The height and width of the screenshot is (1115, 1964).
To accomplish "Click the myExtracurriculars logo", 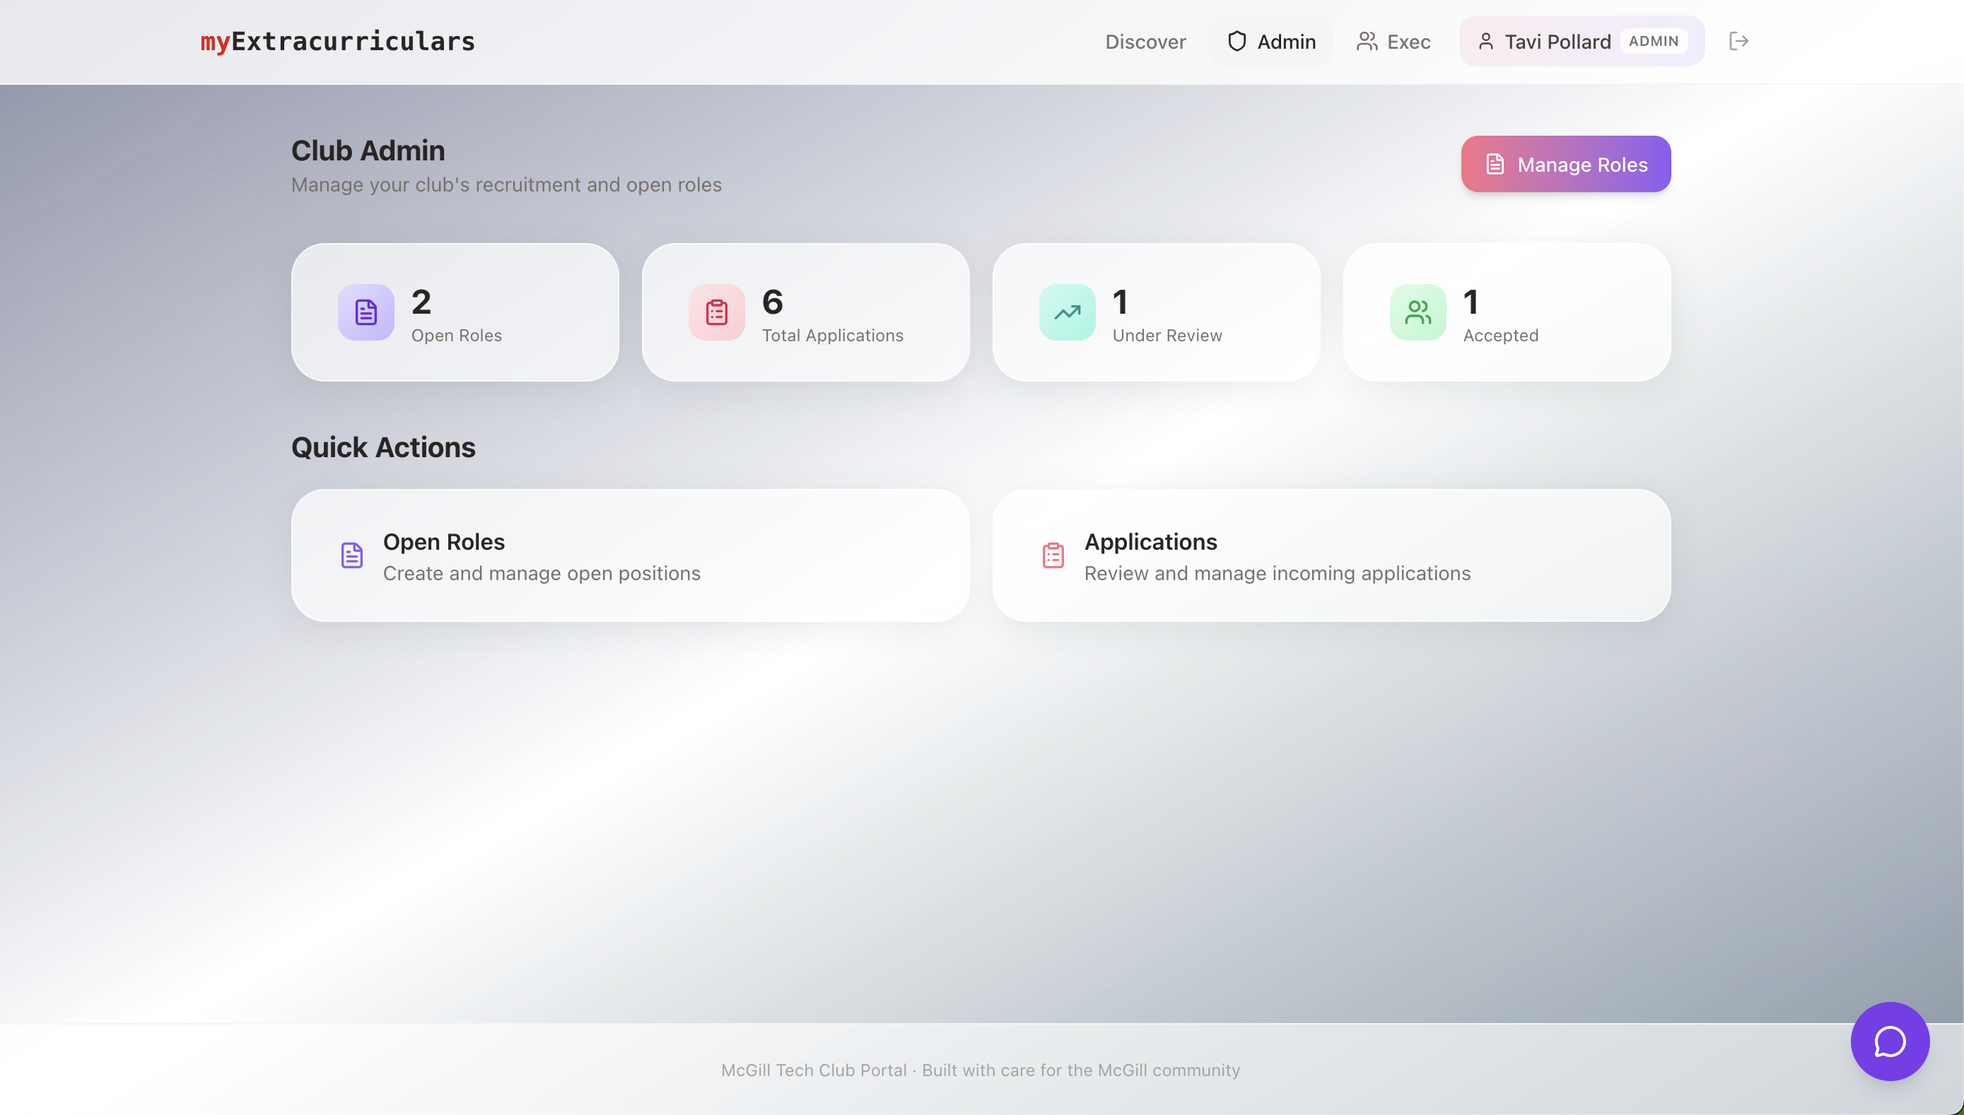I will coord(337,42).
